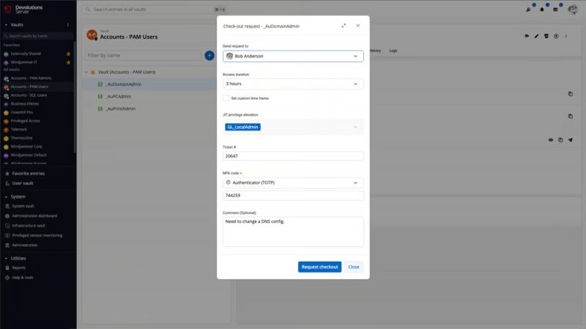Open Help & tools
586x329 pixels.
[x=23, y=278]
